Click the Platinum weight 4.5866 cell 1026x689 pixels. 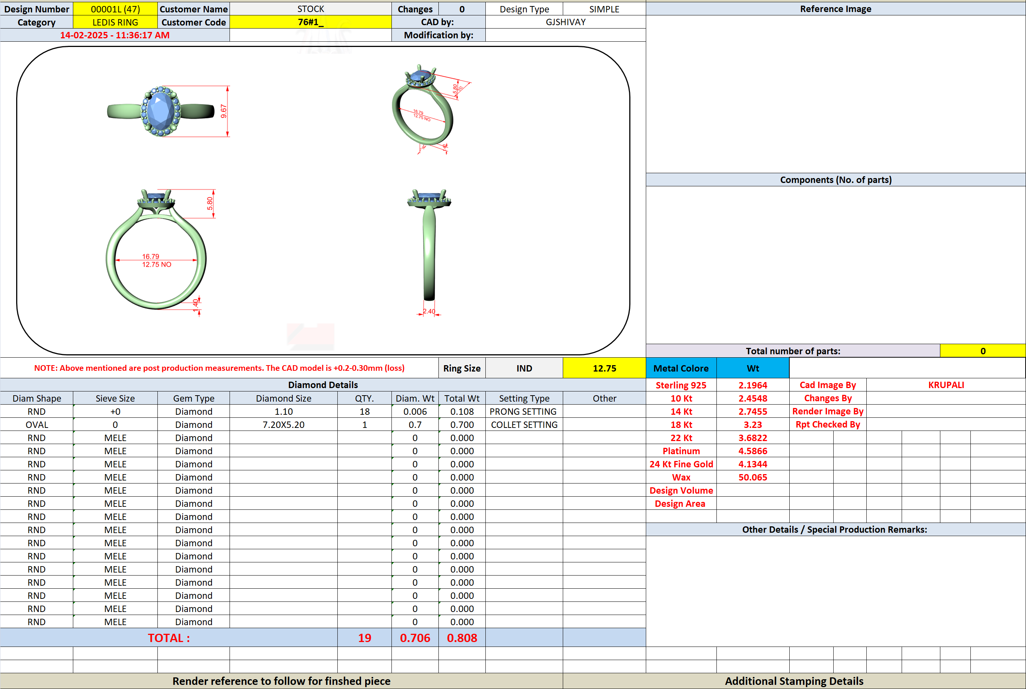click(x=753, y=451)
